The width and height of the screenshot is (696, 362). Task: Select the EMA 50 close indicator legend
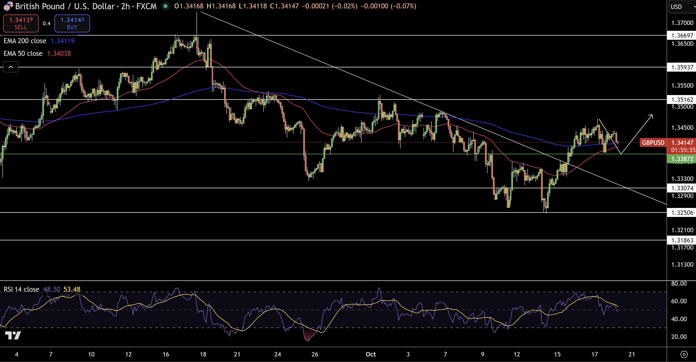tap(23, 53)
